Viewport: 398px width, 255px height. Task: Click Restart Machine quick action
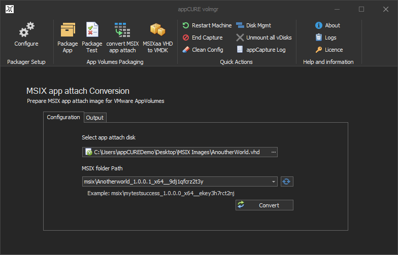tap(207, 25)
